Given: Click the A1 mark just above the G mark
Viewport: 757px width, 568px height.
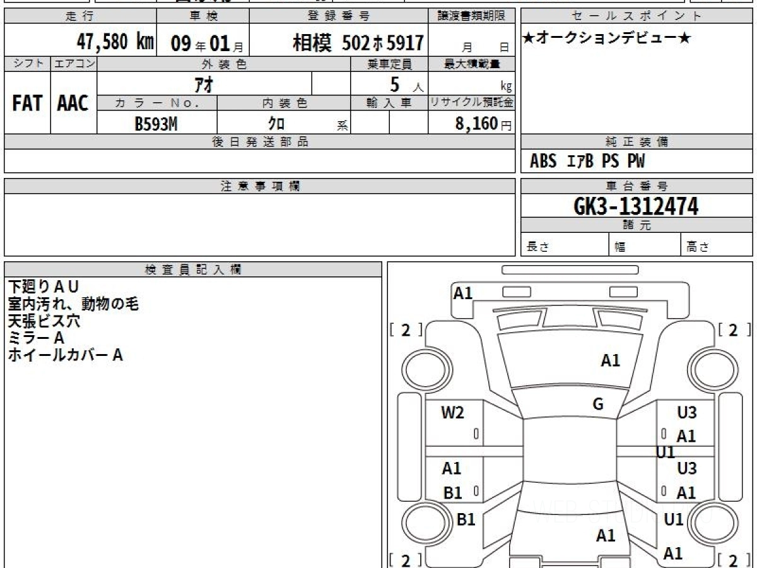Looking at the screenshot, I should pos(610,360).
